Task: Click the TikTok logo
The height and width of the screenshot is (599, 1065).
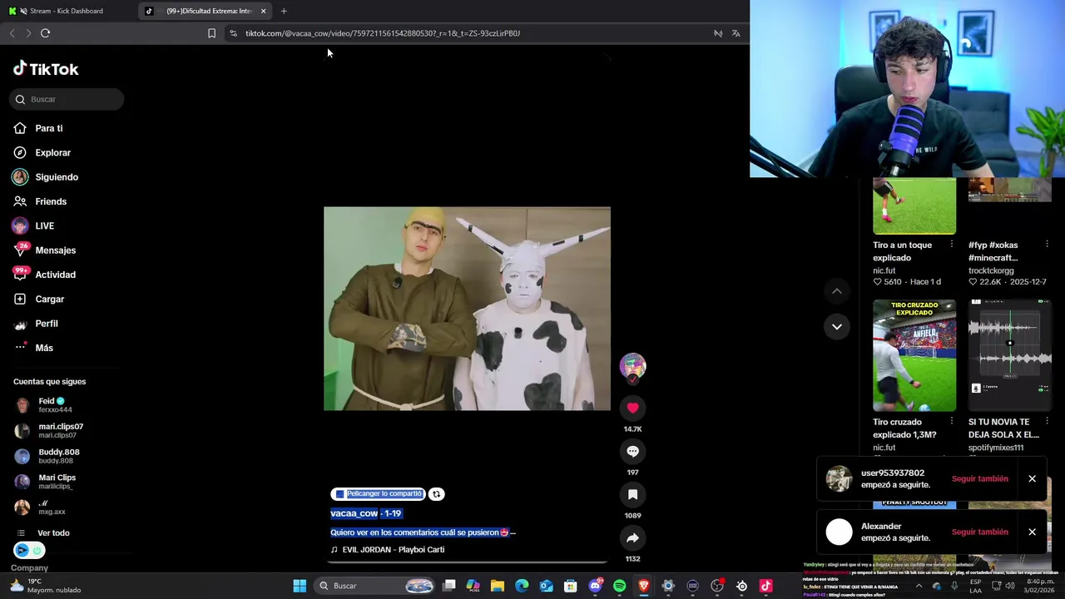Action: (x=46, y=69)
